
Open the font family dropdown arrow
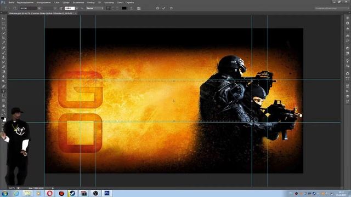pyautogui.click(x=39, y=8)
